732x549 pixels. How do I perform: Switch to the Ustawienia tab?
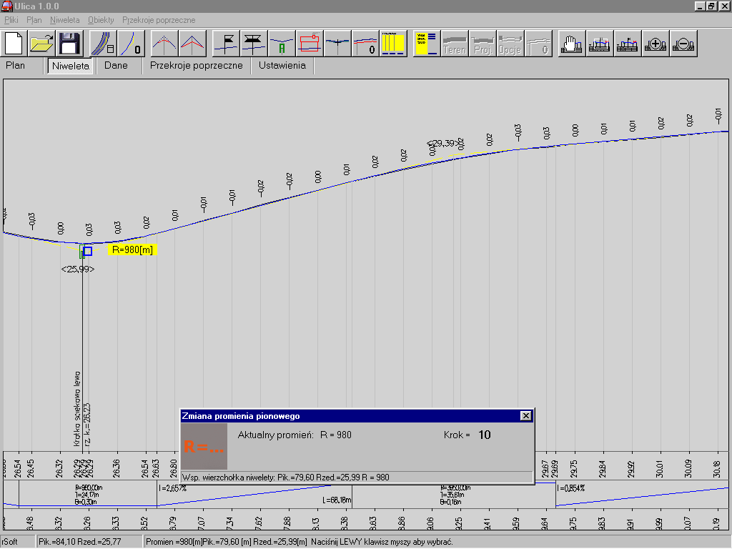point(282,66)
